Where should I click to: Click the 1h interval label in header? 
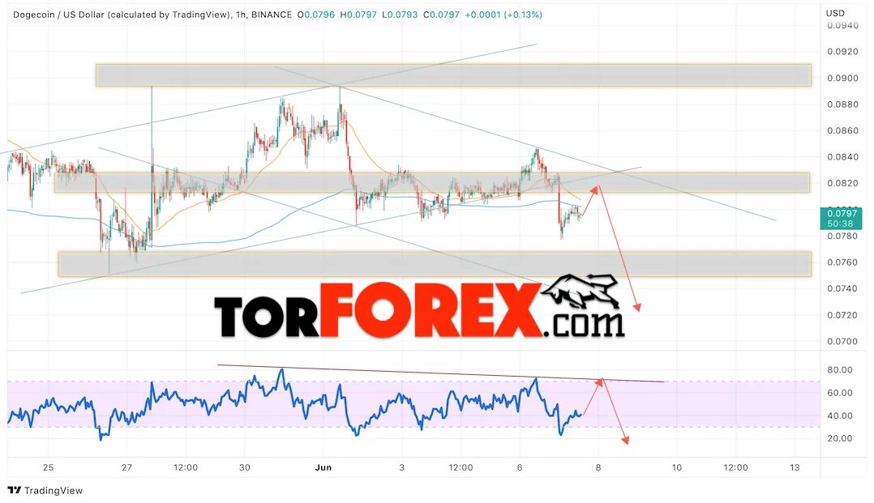click(241, 15)
